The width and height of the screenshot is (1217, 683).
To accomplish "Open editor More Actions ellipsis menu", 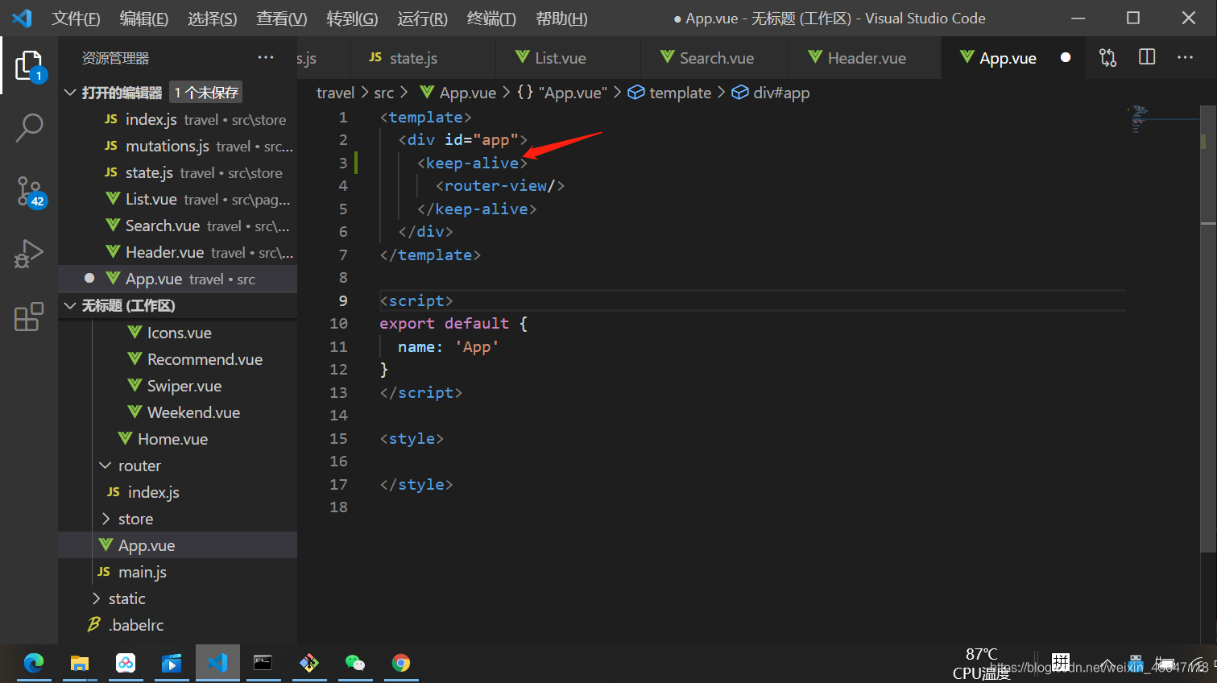I will [1186, 57].
